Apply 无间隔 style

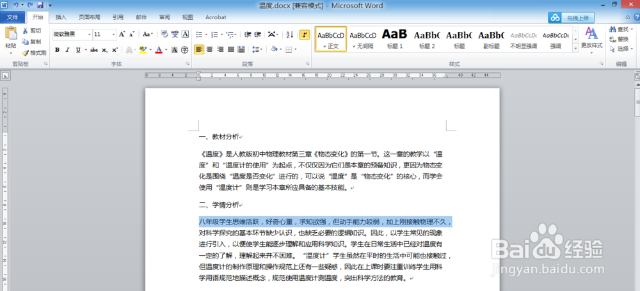click(363, 39)
